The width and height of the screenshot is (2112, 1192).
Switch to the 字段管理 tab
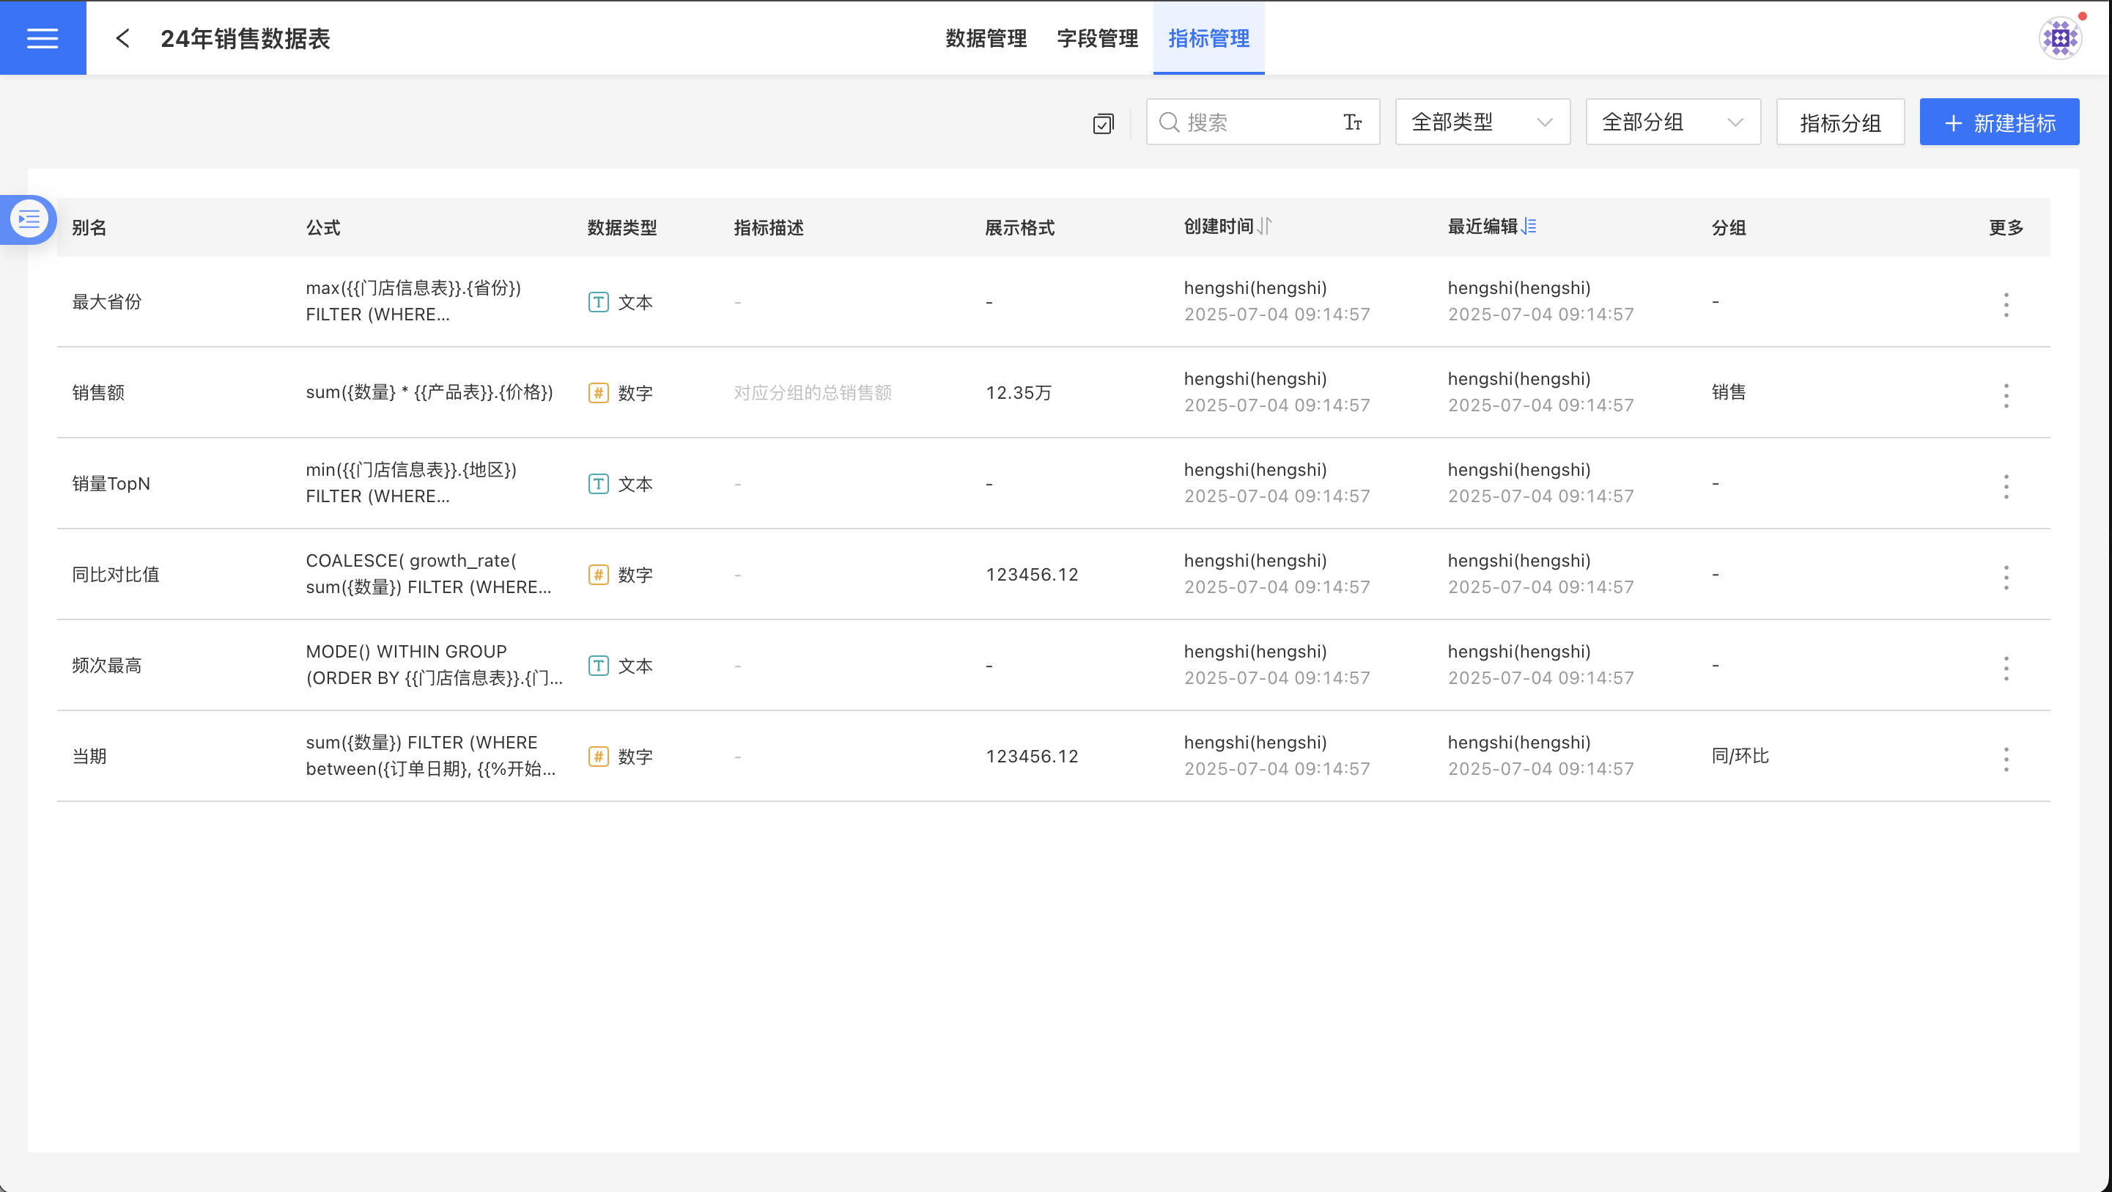(1097, 39)
